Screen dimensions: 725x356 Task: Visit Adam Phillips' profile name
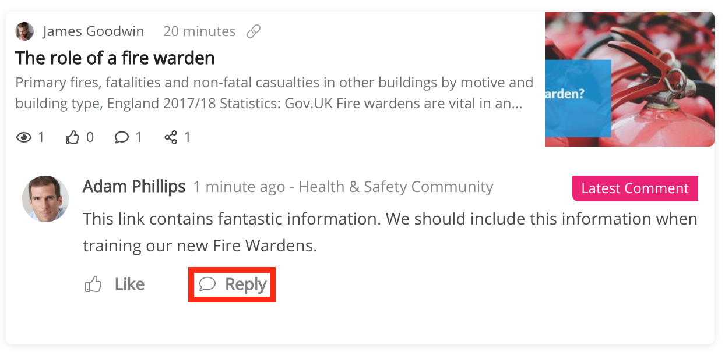tap(134, 187)
